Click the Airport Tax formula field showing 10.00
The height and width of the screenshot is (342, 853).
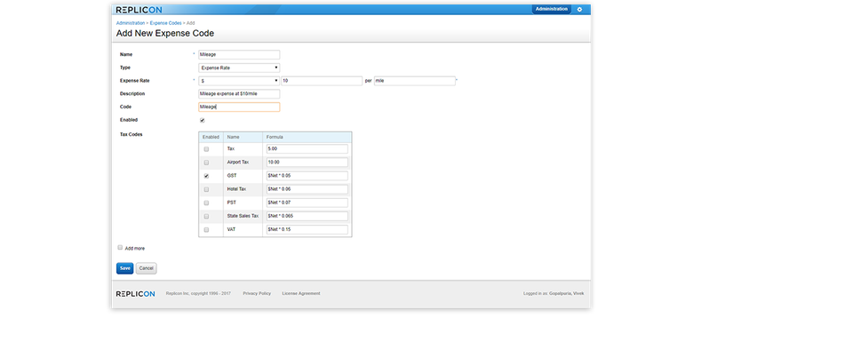(307, 163)
